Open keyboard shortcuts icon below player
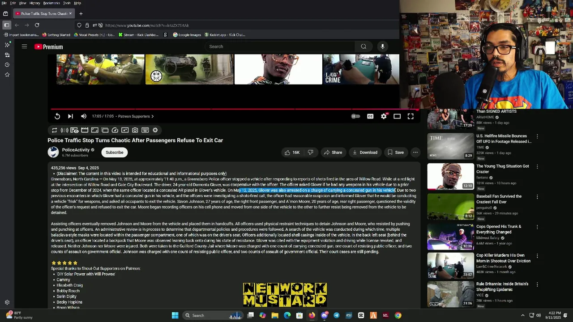The width and height of the screenshot is (573, 322). tap(145, 130)
